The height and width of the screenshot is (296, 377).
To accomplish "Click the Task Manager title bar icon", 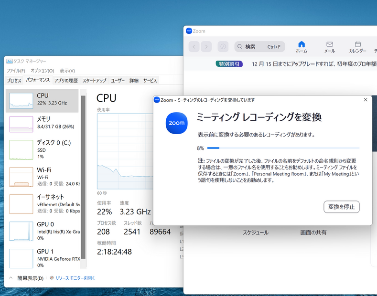I will click(10, 61).
